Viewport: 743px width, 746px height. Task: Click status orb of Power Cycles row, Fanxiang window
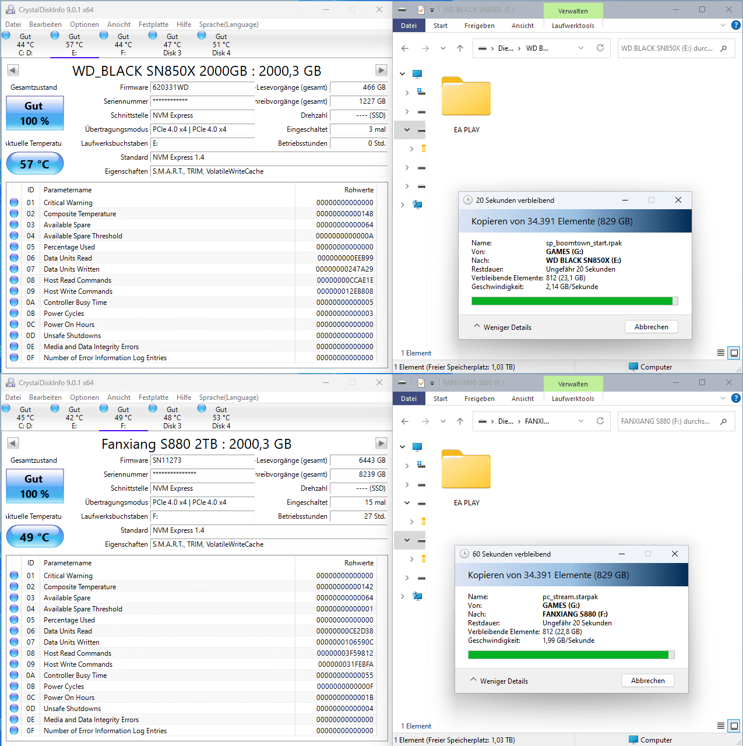(x=14, y=686)
